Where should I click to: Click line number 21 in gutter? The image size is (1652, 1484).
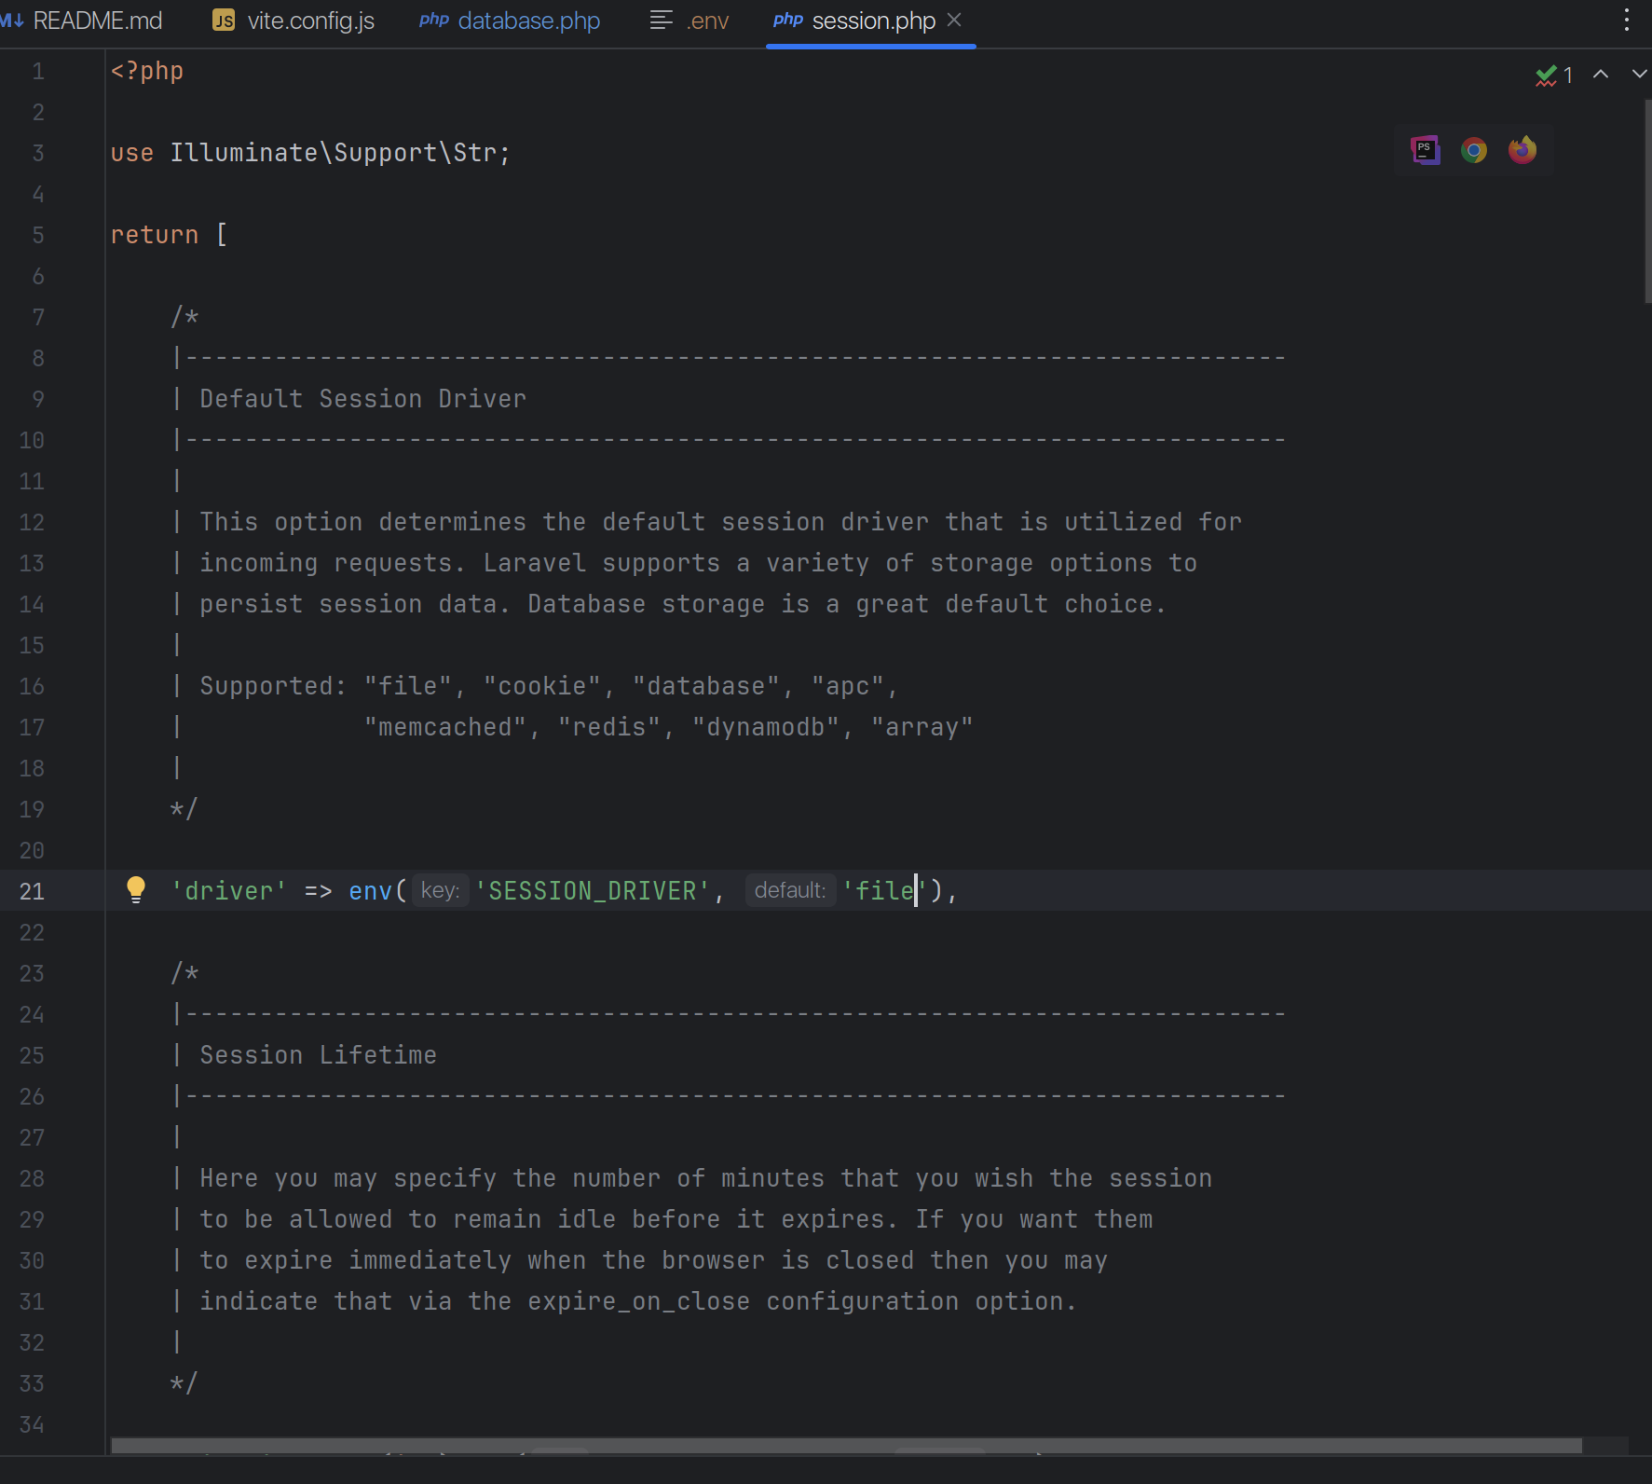point(32,891)
